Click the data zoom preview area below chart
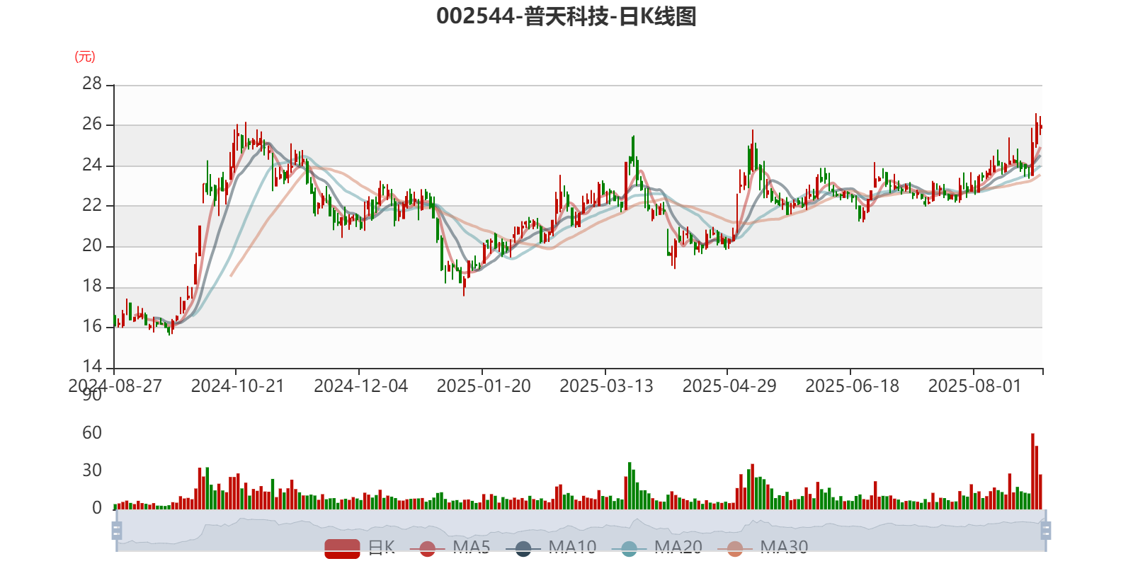This screenshot has width=1133, height=566. point(581,531)
